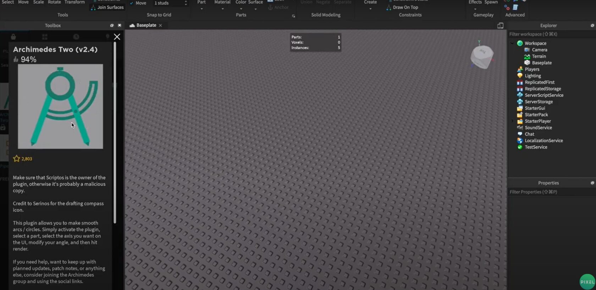
Task: Click the SoundService speaker icon
Action: pos(520,128)
